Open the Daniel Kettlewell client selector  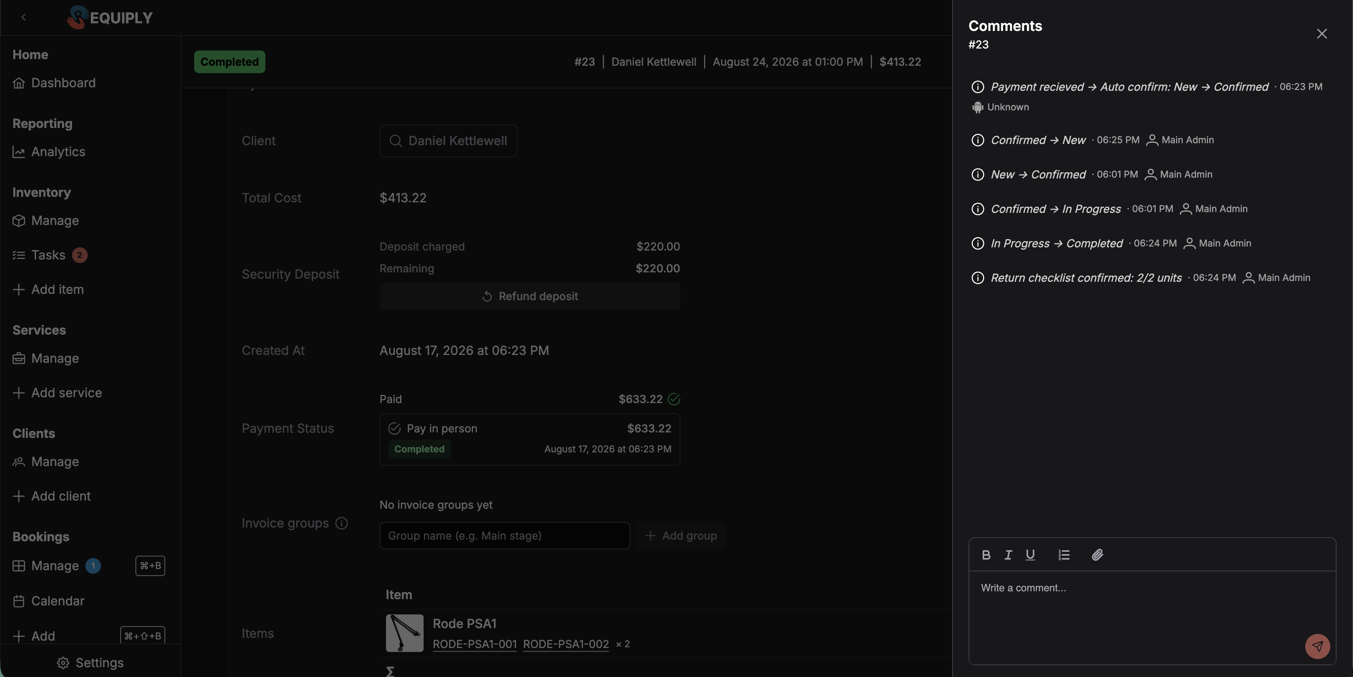[448, 141]
